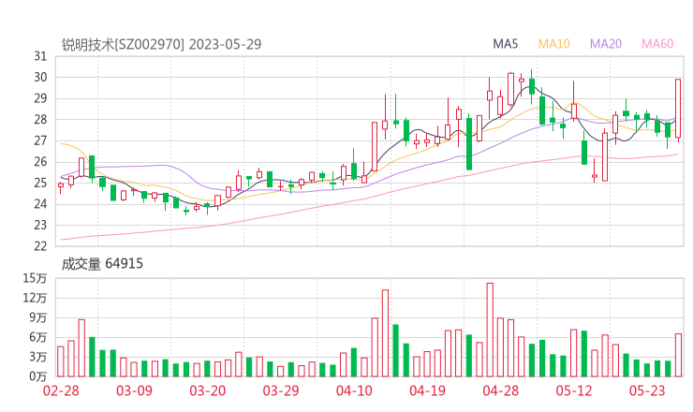
Task: Click the 31 price axis label
Action: pyautogui.click(x=40, y=56)
